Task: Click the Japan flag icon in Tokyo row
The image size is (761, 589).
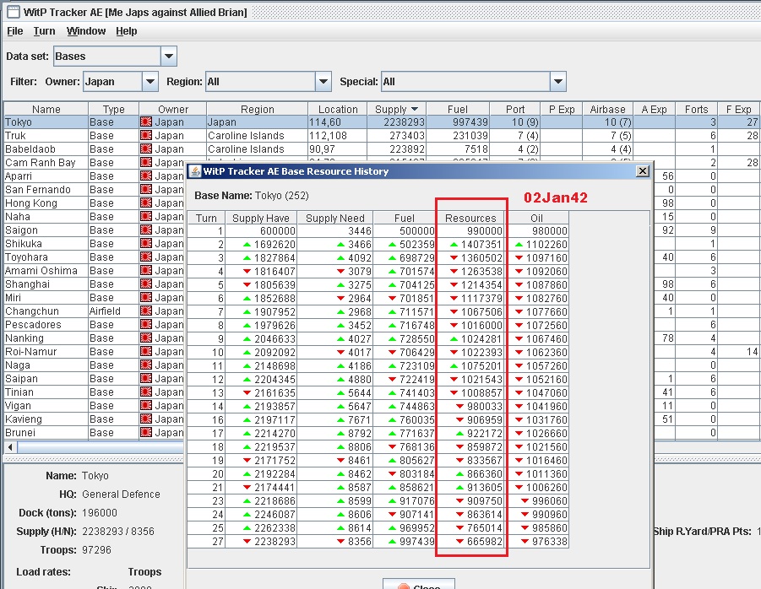Action: point(146,122)
